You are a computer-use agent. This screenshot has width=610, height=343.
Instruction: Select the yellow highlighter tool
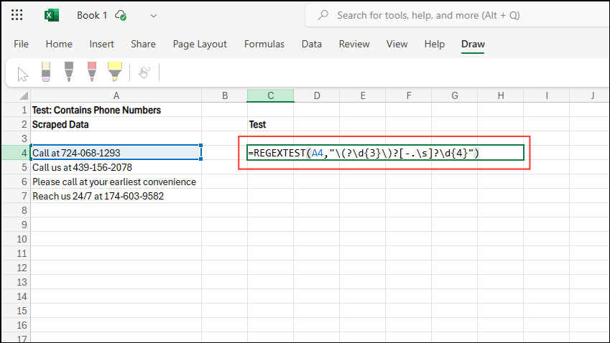(114, 71)
